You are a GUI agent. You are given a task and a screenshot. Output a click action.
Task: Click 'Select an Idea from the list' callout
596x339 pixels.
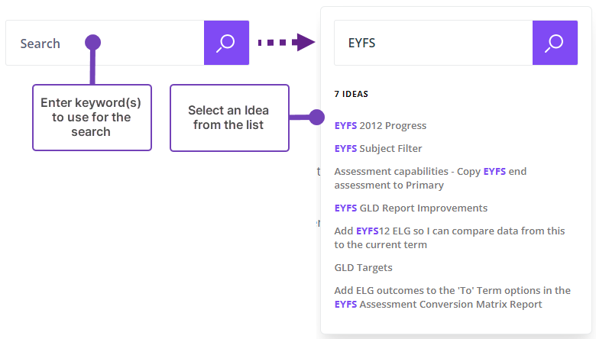click(x=229, y=118)
